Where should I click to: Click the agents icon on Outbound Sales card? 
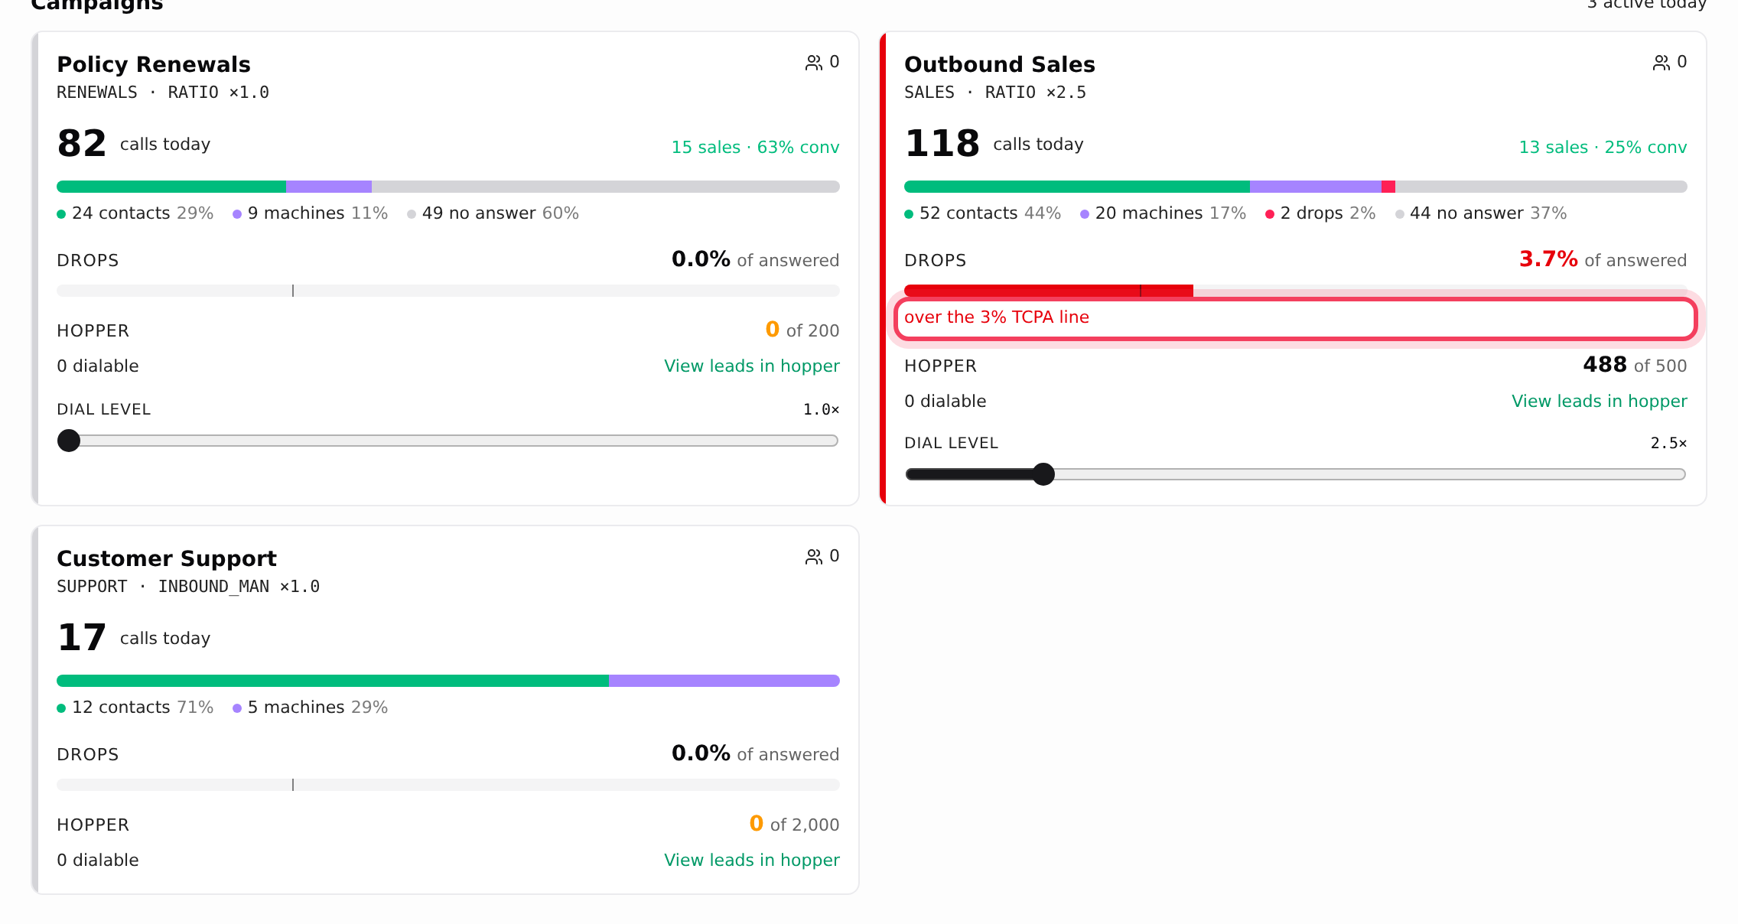click(x=1662, y=63)
